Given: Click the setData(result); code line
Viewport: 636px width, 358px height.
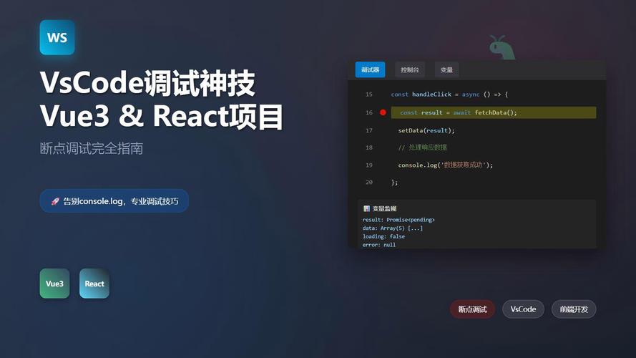Looking at the screenshot, I should pyautogui.click(x=426, y=130).
